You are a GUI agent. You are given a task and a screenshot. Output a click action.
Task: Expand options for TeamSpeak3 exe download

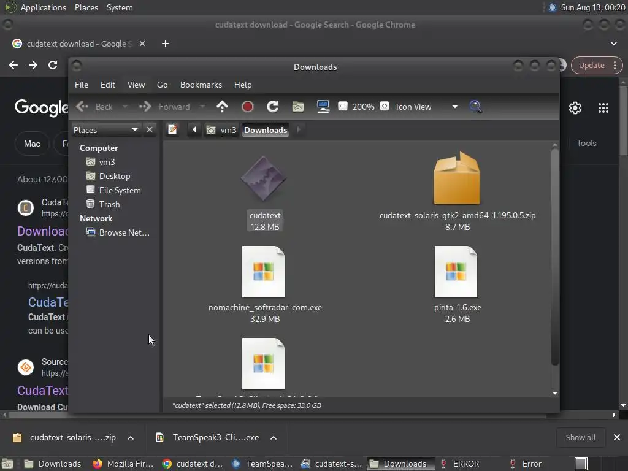[x=274, y=438]
